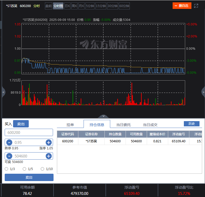Image resolution: width=205 pixels, height=197 pixels.
Task: Switch to 月K monthly candlestick chart
Action: click(81, 6)
